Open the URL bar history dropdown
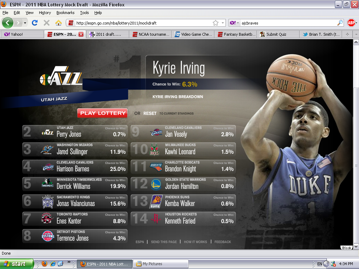The height and width of the screenshot is (269, 359). (x=223, y=23)
